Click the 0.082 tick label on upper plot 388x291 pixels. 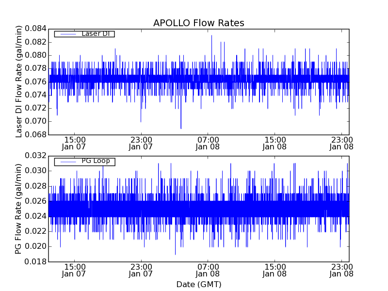[35, 42]
